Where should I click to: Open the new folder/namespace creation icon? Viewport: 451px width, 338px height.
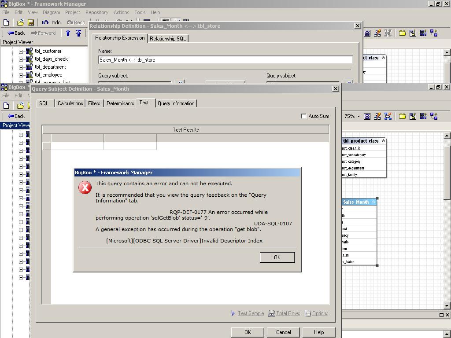[x=402, y=116]
